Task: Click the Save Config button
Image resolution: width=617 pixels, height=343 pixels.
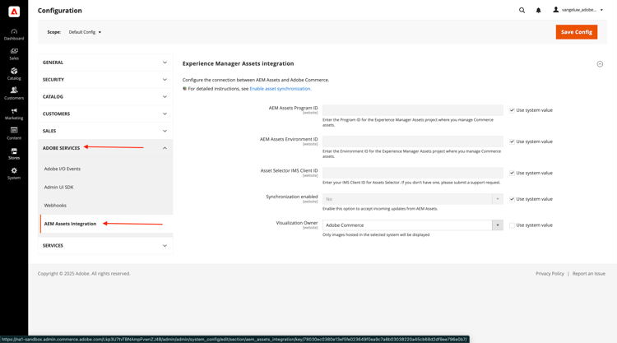Action: pos(577,32)
